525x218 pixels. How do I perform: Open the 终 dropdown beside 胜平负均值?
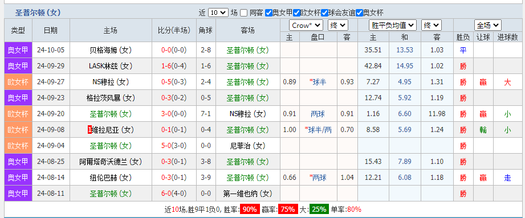pos(432,26)
